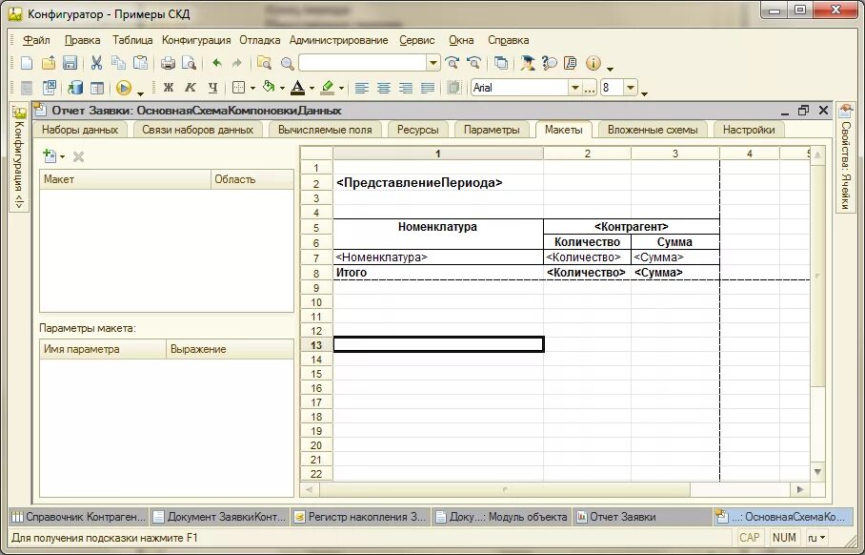865x555 pixels.
Task: Open the Find magnifier icon
Action: [x=287, y=63]
